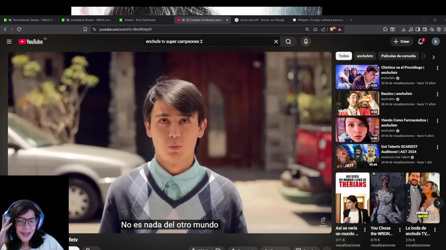Screen dimensions: 446x250
Task: Start voice search with the microphone icon
Action: pyautogui.click(x=306, y=42)
